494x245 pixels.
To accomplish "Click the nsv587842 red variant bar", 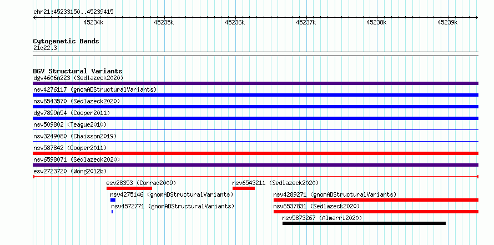I will click(255, 153).
